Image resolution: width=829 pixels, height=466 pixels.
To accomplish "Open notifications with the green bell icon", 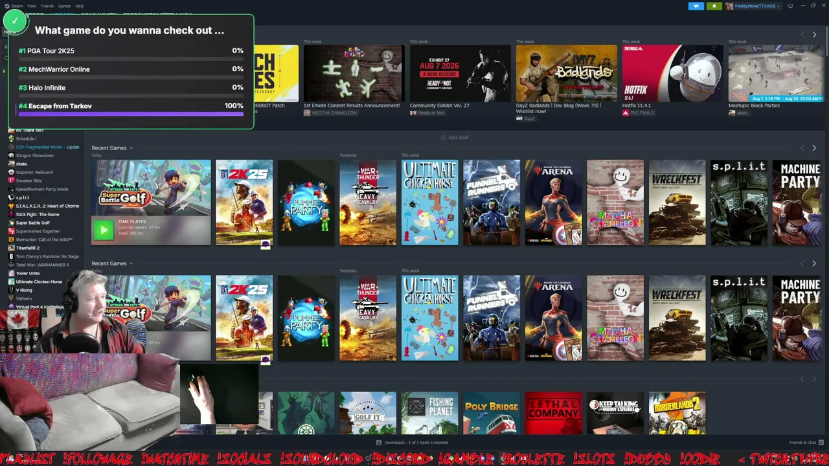I will [714, 6].
